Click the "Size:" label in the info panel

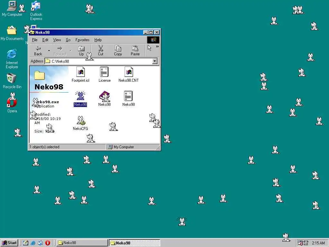(x=39, y=131)
